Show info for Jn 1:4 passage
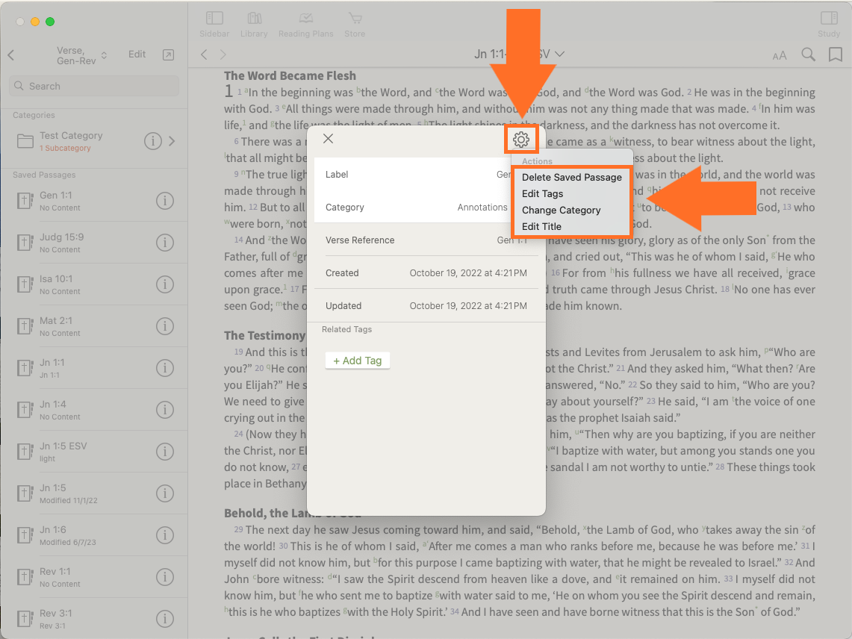The height and width of the screenshot is (639, 852). pos(164,411)
